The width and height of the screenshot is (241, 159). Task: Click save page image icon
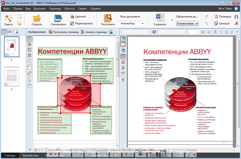[x=111, y=32]
